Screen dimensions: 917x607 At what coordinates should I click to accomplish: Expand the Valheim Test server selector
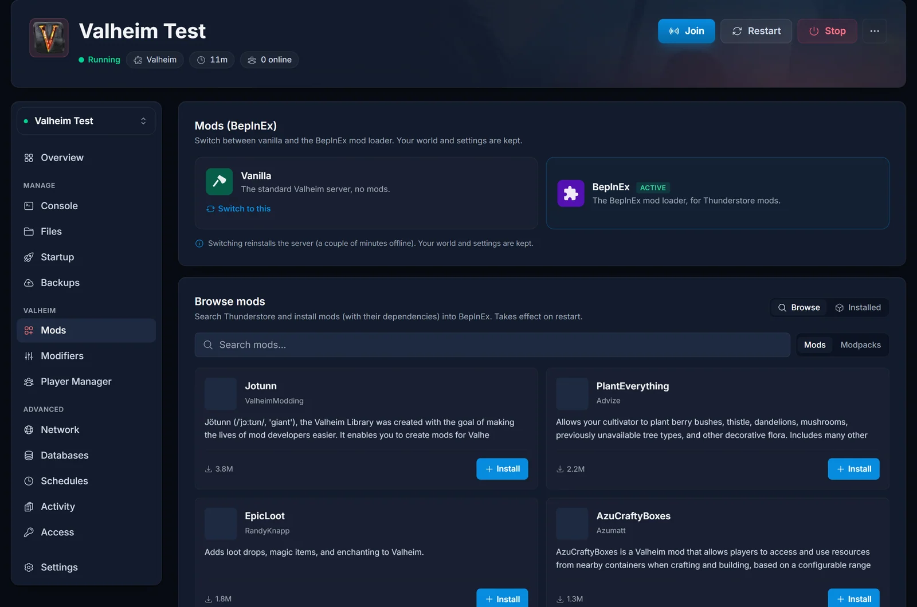(x=86, y=121)
